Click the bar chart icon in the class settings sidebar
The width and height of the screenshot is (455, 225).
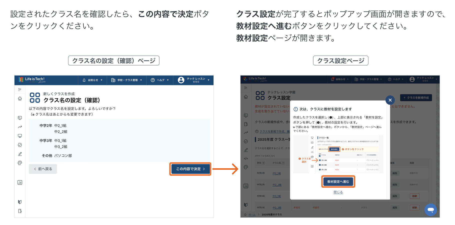tap(246, 186)
